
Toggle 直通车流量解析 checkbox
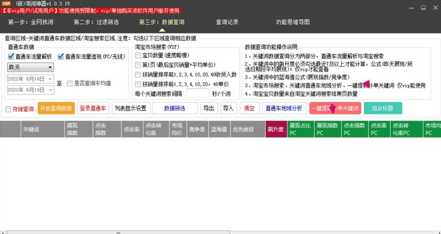10,57
